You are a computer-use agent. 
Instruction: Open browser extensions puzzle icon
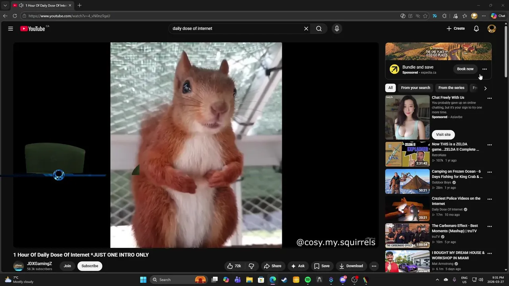click(x=445, y=16)
